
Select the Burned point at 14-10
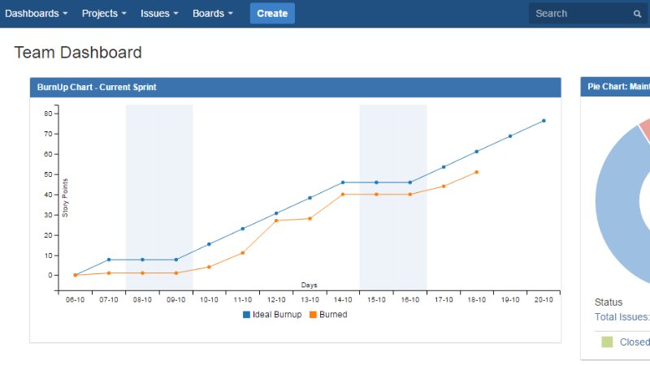pos(343,195)
